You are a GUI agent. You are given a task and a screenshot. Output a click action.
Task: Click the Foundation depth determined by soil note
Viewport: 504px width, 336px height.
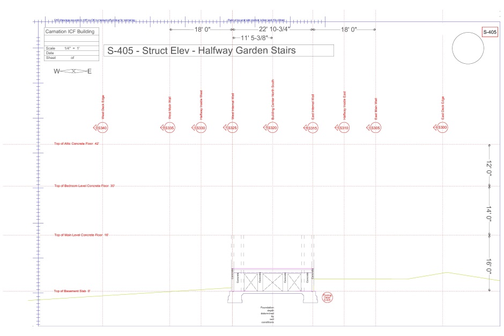tap(268, 315)
